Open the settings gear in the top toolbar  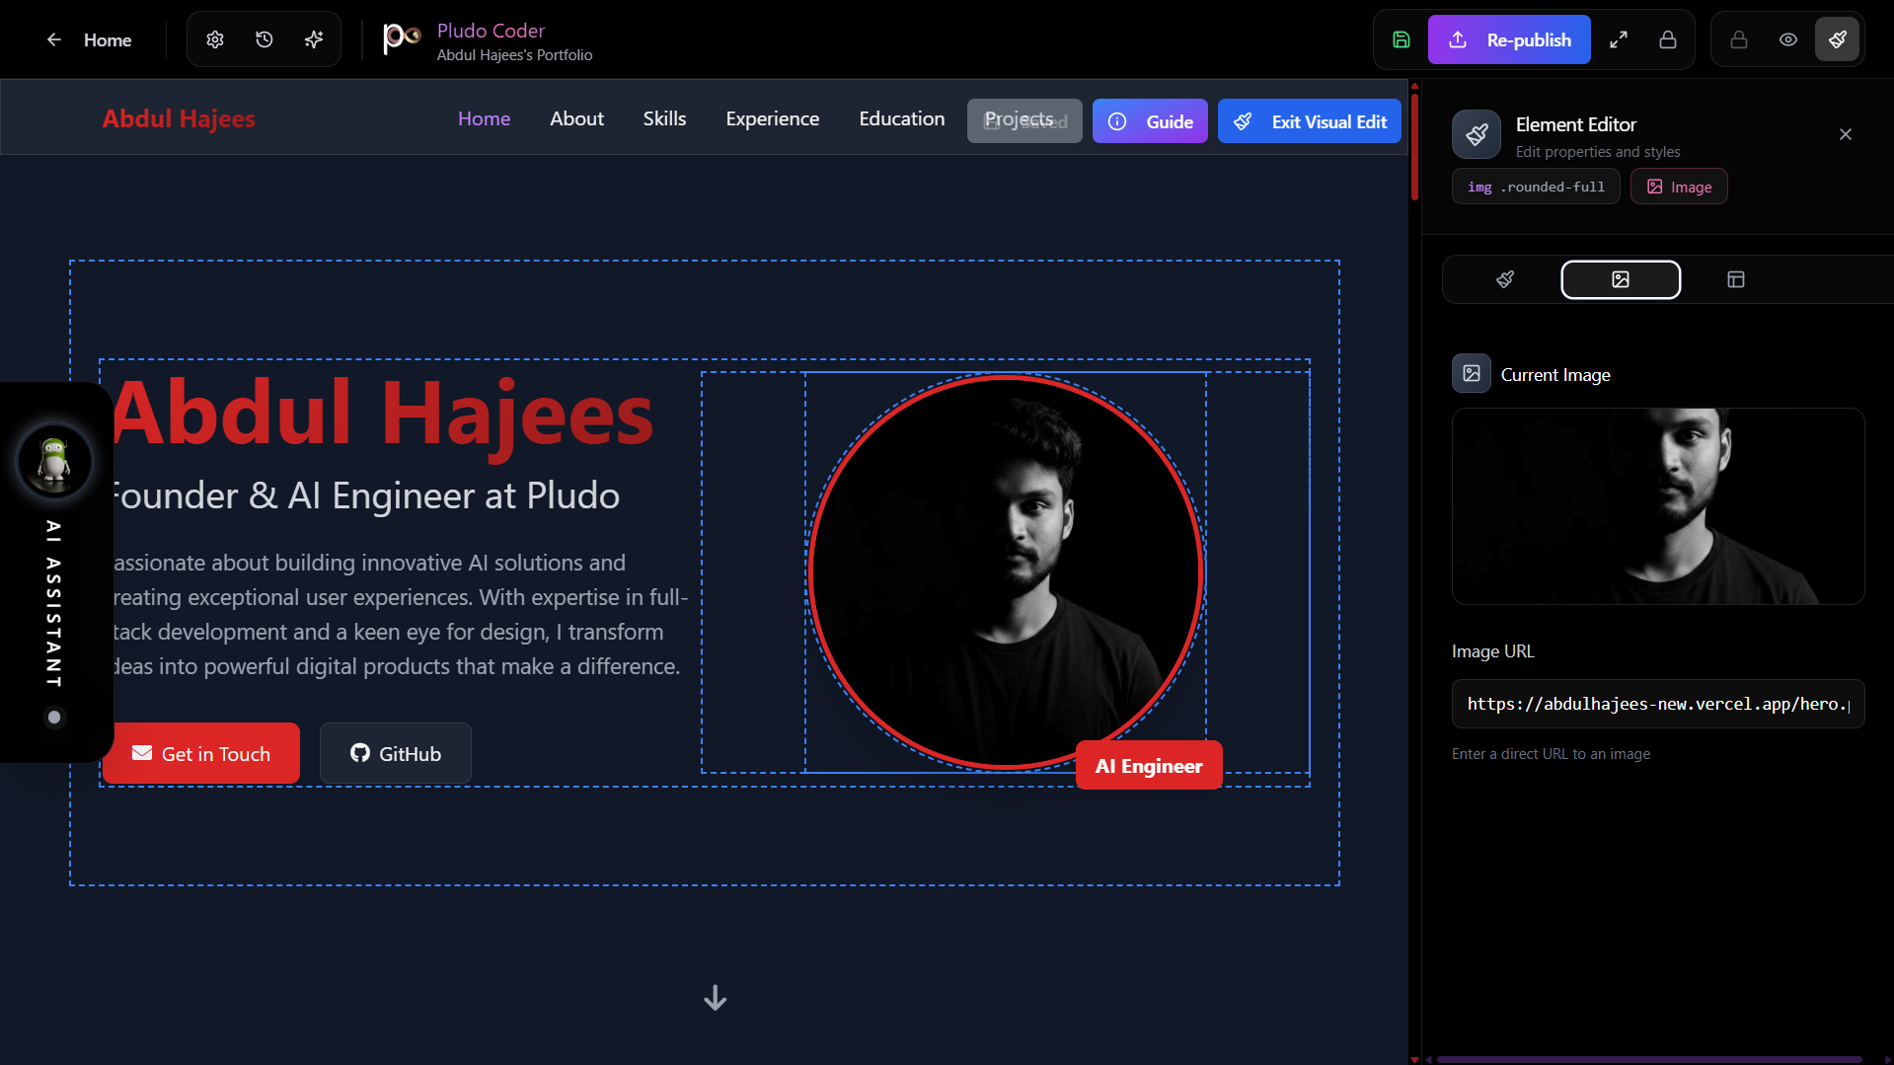pos(214,39)
